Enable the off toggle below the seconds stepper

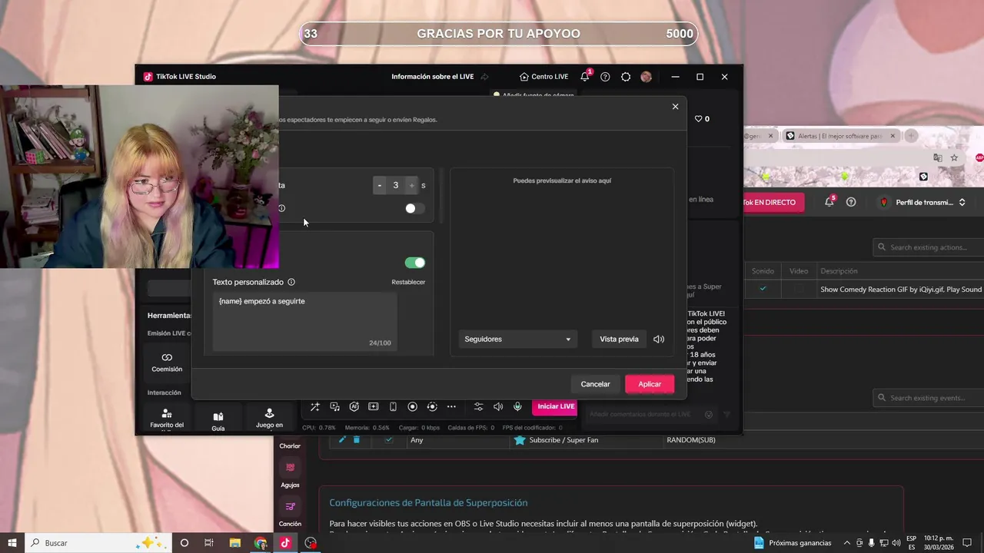[414, 208]
